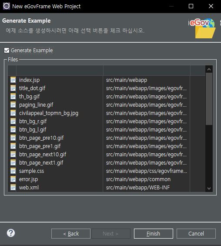Click the disabled Next button

pos(111,234)
